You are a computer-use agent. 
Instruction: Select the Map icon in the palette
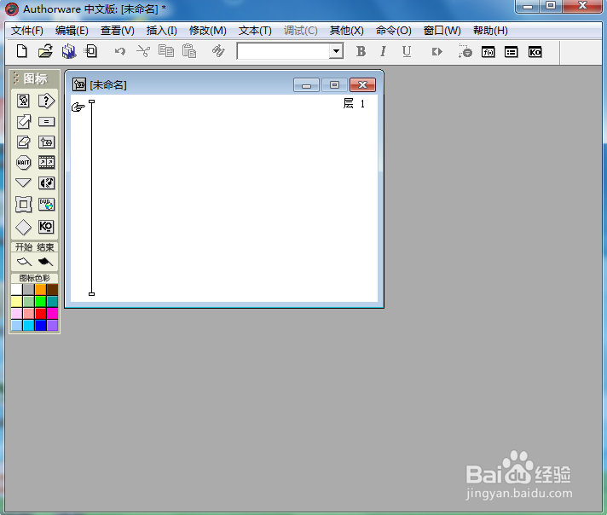click(46, 142)
